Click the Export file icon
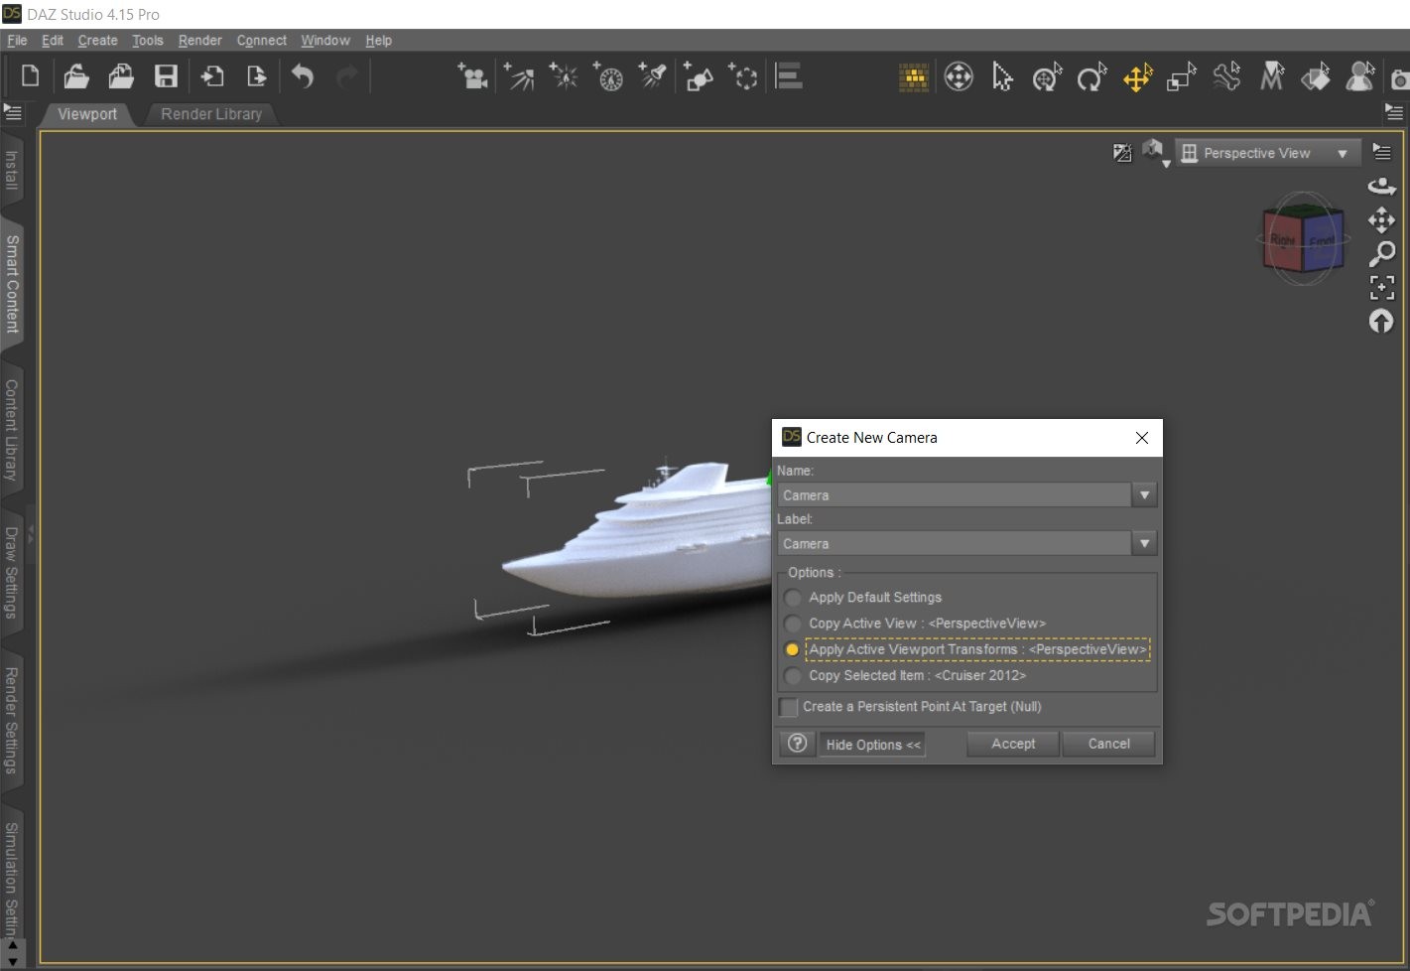 coord(256,76)
